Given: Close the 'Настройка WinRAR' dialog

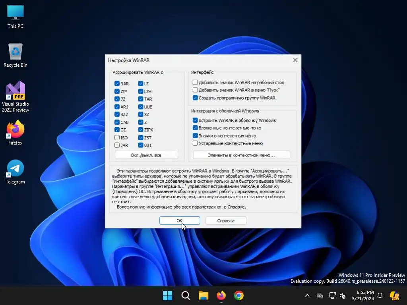Looking at the screenshot, I should pyautogui.click(x=295, y=60).
